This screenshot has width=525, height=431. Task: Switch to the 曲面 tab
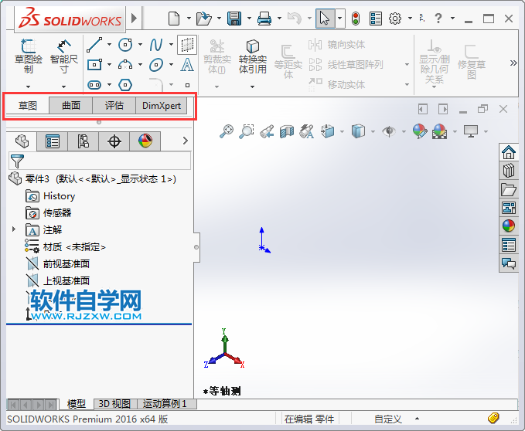[70, 106]
